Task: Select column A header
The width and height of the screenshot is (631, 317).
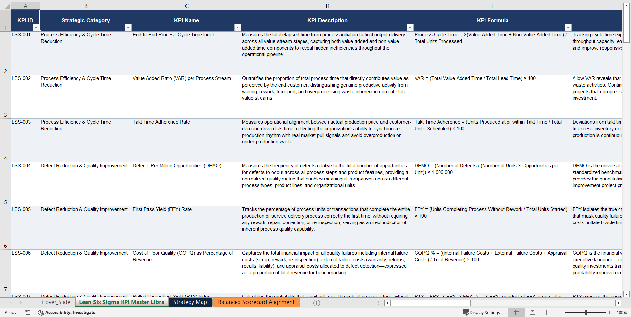Action: (x=25, y=6)
